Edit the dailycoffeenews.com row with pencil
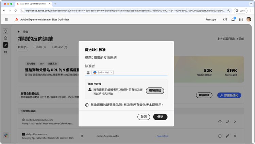This screenshot has height=144, width=255. pos(227,136)
